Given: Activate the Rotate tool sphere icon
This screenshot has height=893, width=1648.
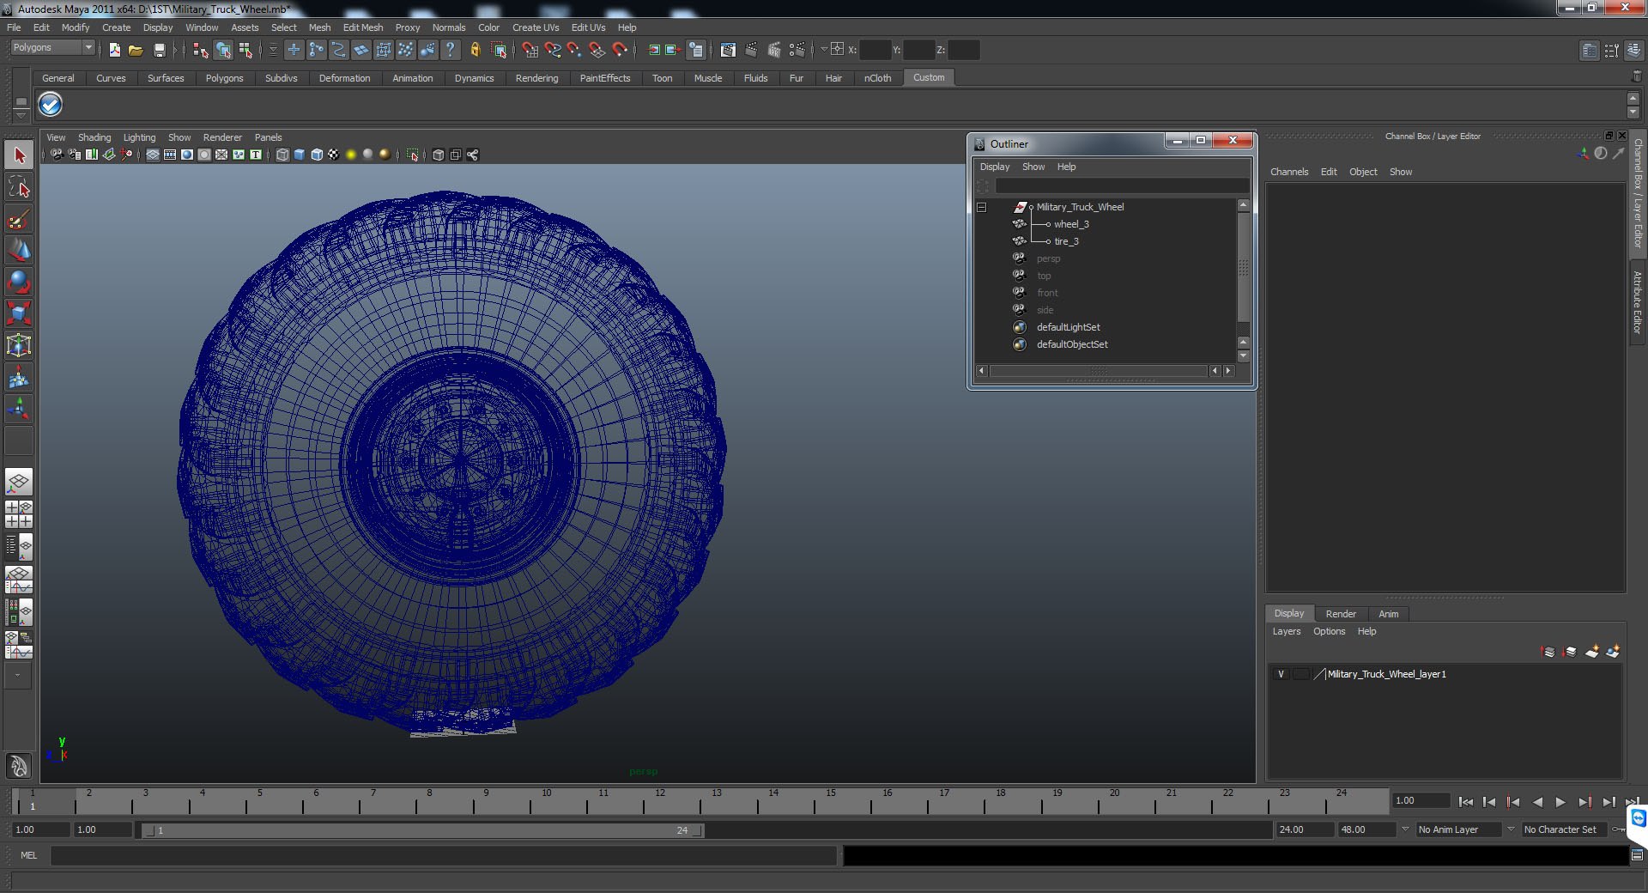Looking at the screenshot, I should click(19, 282).
